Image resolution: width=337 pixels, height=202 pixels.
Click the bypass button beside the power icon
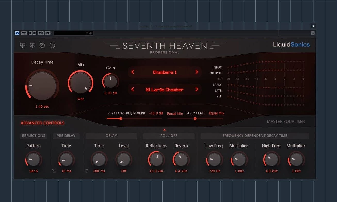tap(24, 33)
